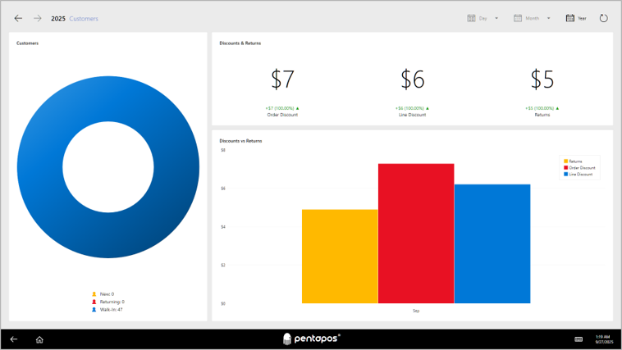Click the 2025 breadcrumb label
Image resolution: width=622 pixels, height=350 pixels.
click(58, 19)
